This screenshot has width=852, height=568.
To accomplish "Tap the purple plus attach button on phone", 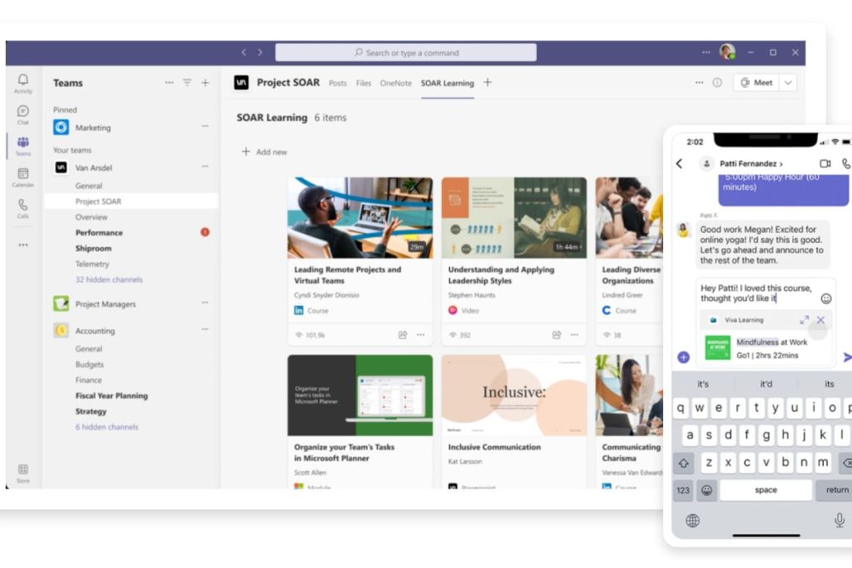I will pyautogui.click(x=684, y=357).
